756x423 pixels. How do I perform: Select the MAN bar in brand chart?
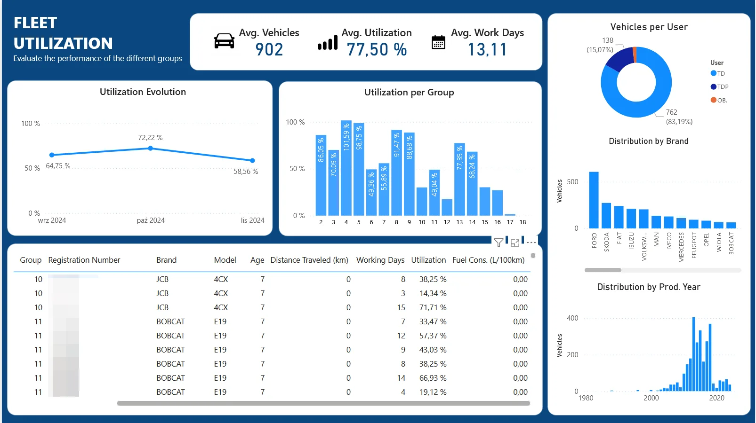656,222
